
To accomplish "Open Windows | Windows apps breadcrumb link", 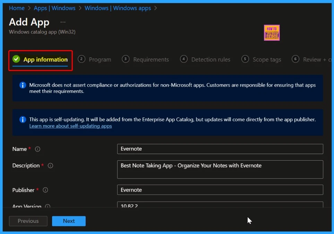I will click(118, 8).
